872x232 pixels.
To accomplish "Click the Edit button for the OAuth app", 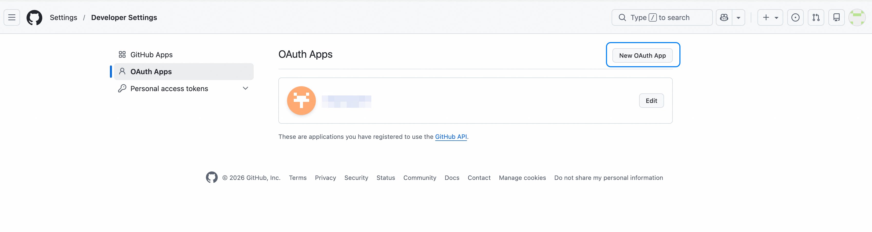I will [x=651, y=100].
